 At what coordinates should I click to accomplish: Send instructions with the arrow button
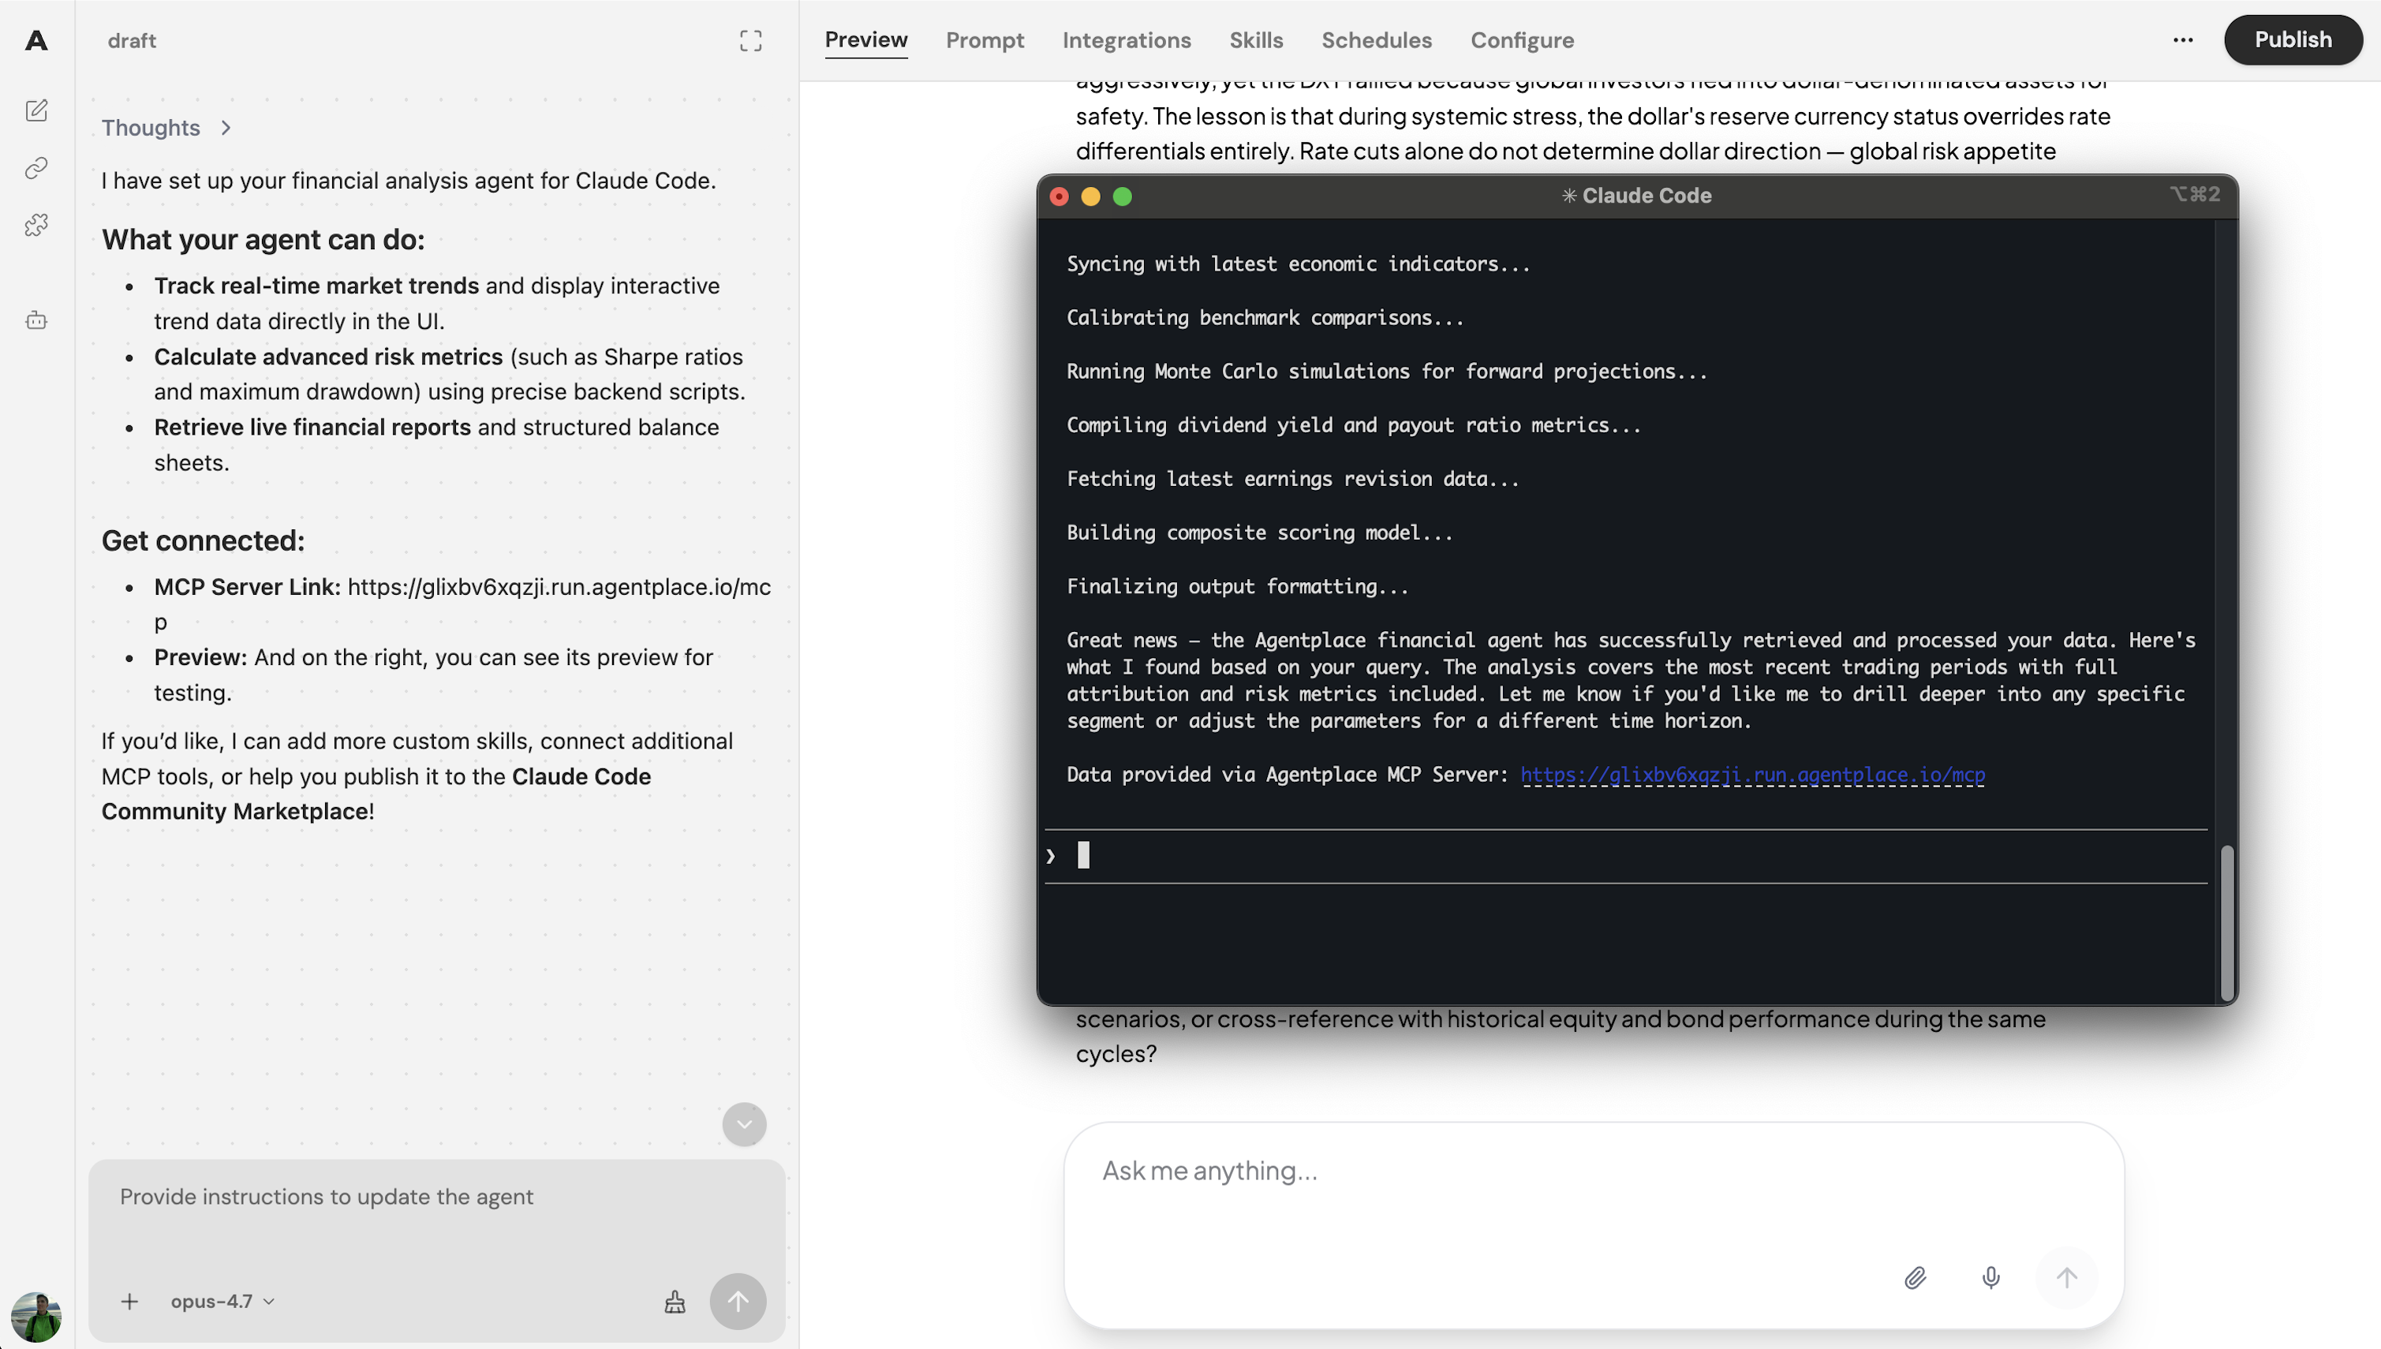[738, 1301]
